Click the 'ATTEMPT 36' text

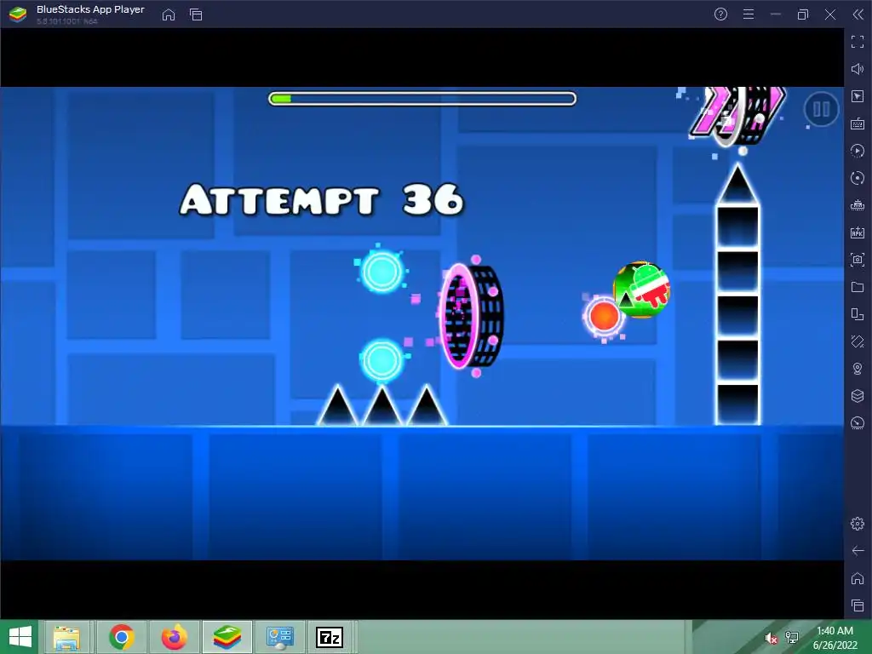click(322, 199)
